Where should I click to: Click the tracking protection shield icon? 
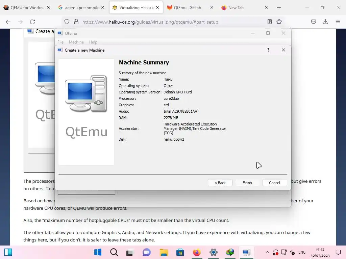coord(67,22)
